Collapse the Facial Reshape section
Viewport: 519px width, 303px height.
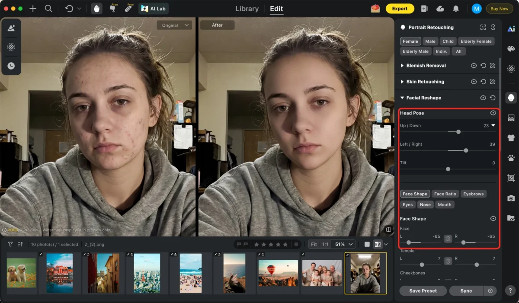tap(402, 98)
